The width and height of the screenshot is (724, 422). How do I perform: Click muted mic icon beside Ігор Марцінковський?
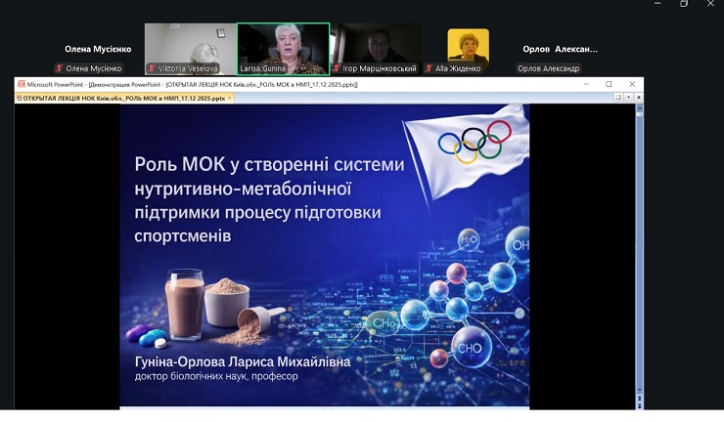pyautogui.click(x=337, y=68)
